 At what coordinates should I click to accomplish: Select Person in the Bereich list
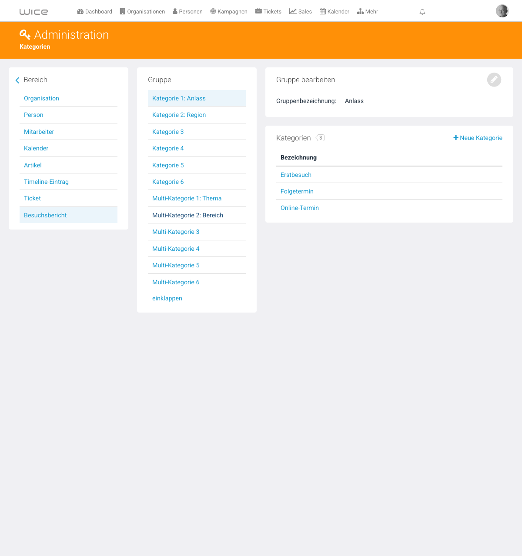[x=68, y=115]
